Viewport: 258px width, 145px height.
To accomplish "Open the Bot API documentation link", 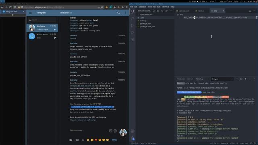I will (x=83, y=120).
